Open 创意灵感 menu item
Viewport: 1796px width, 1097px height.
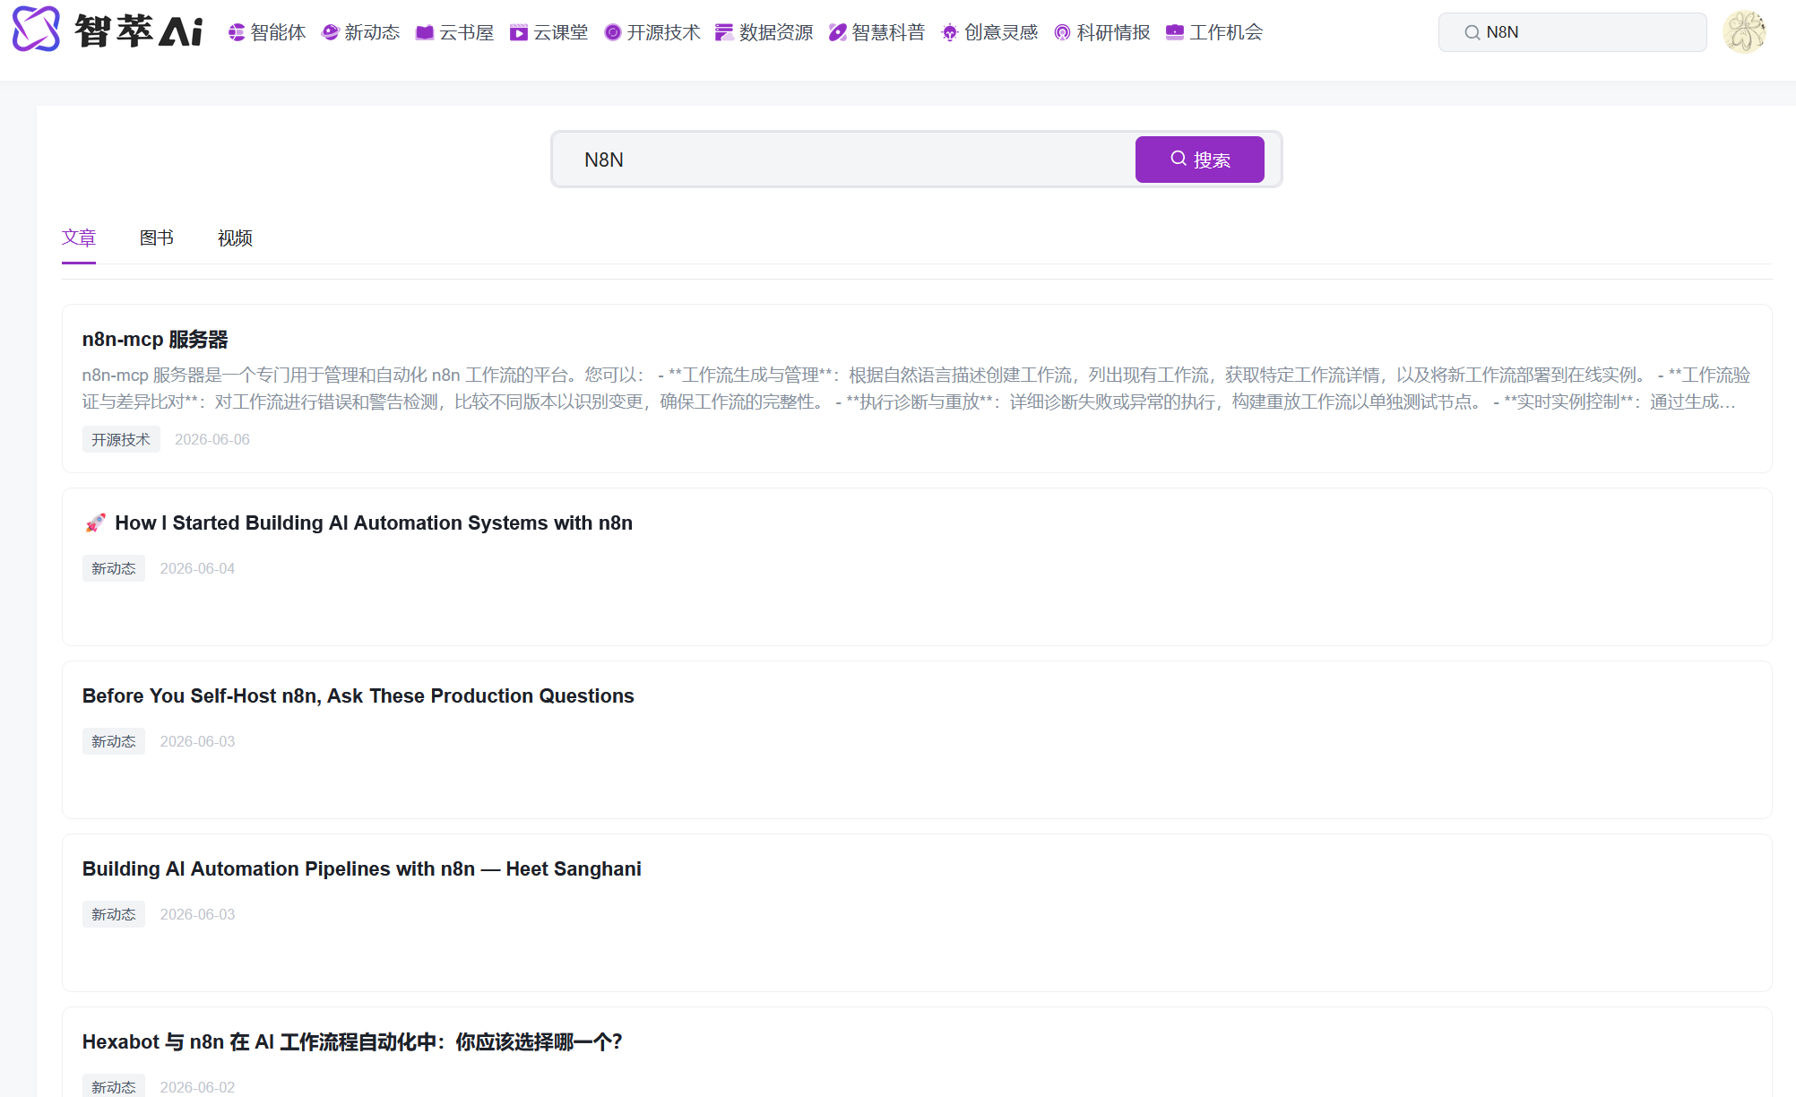(x=989, y=32)
